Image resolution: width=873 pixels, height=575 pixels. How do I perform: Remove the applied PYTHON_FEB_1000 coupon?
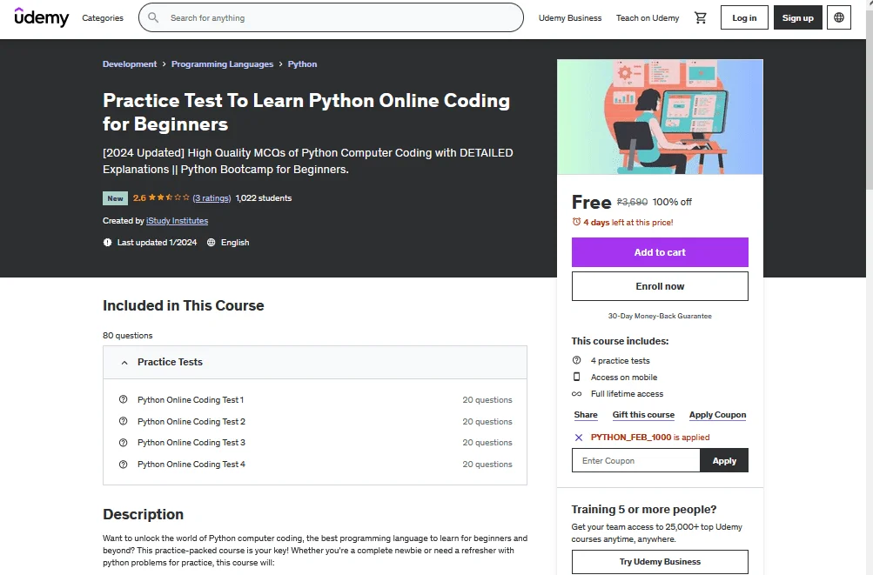click(579, 438)
